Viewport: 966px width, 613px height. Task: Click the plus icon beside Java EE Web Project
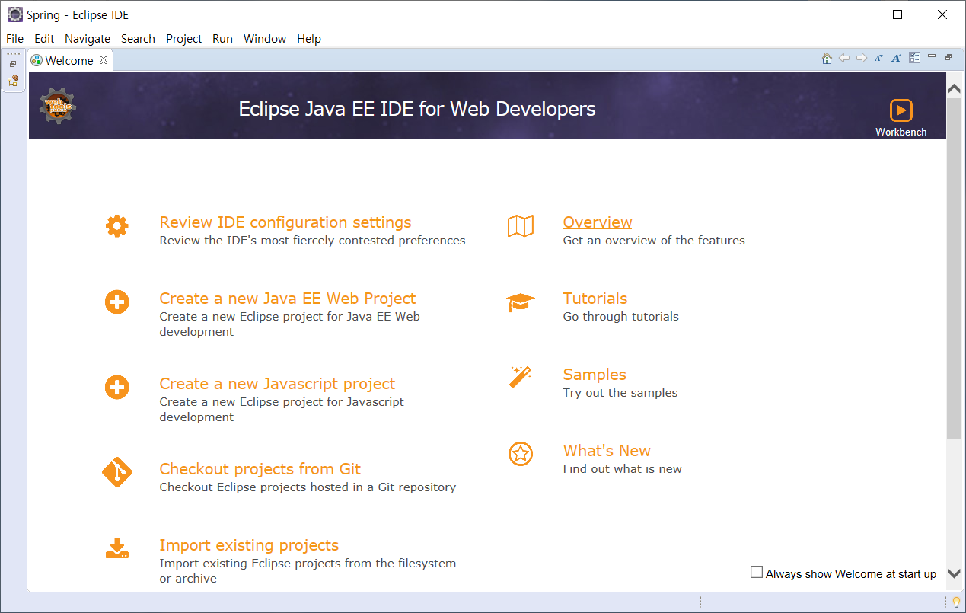pos(116,302)
